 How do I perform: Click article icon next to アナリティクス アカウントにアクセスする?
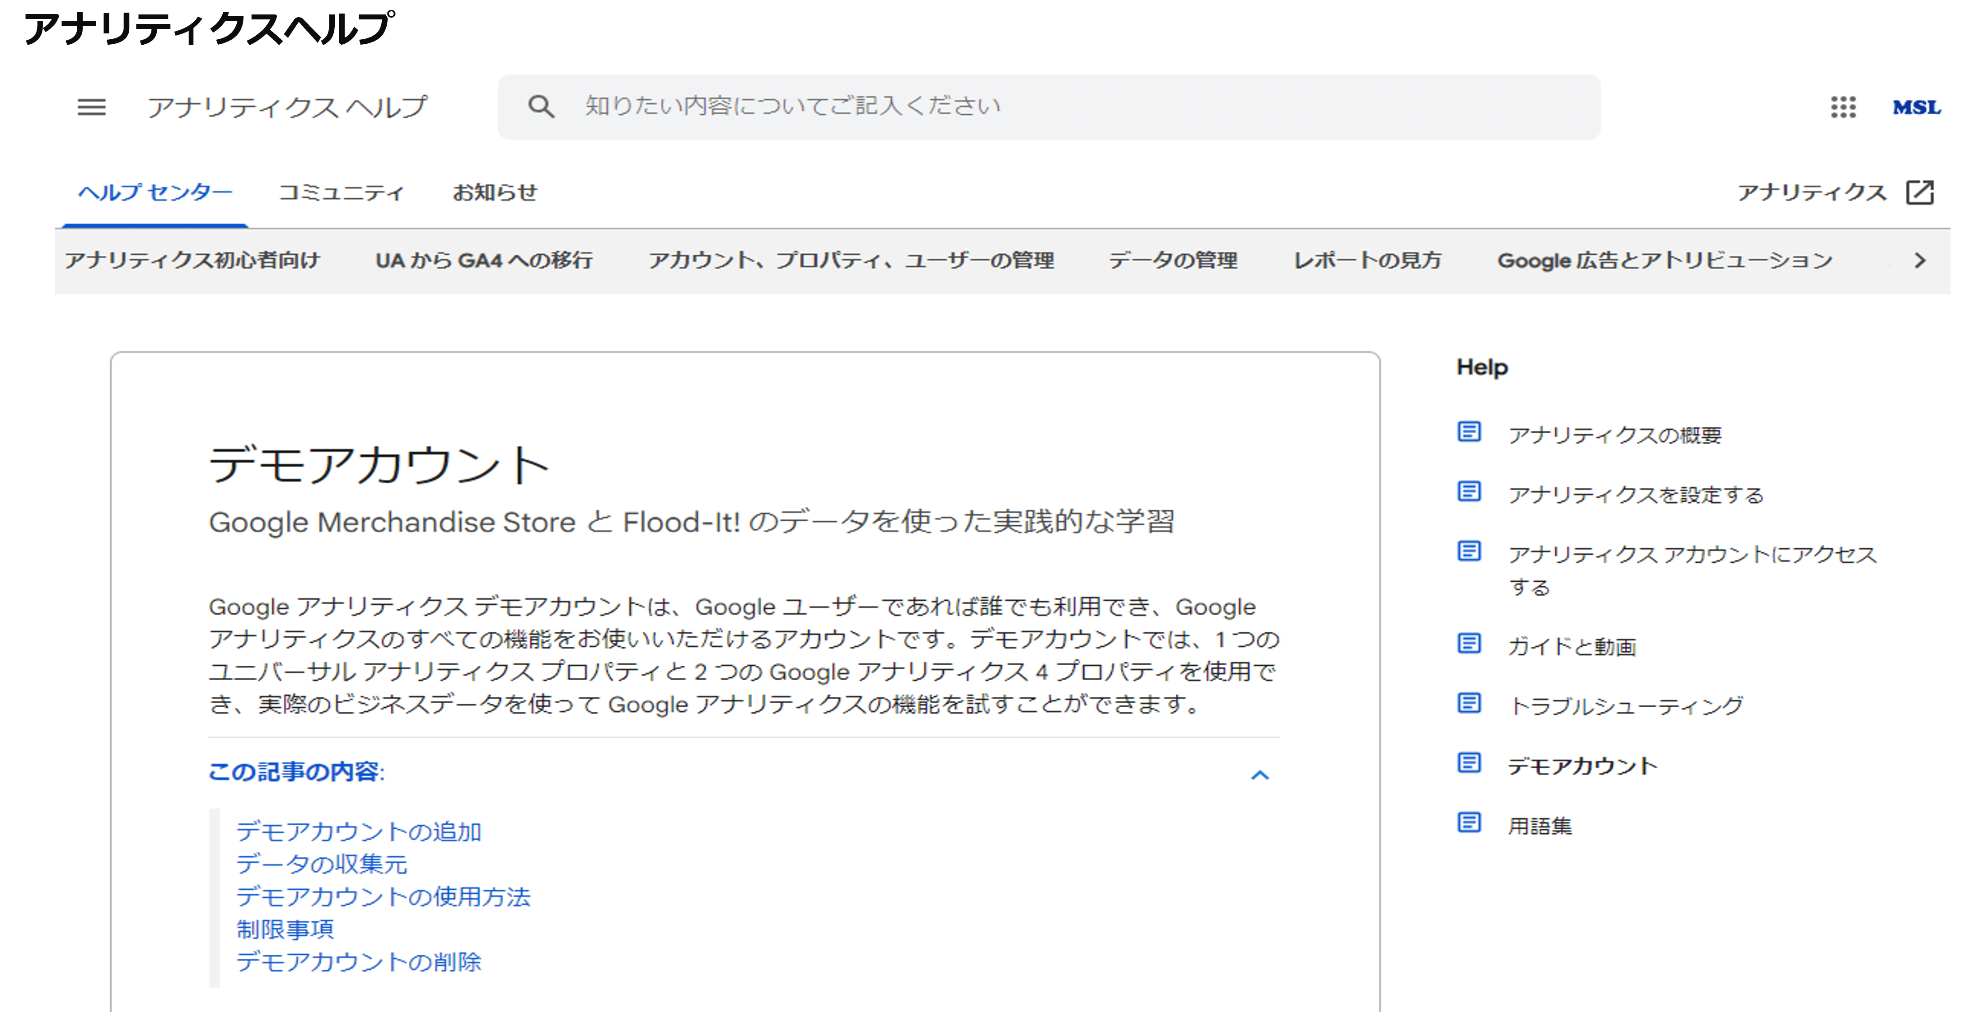pyautogui.click(x=1469, y=551)
